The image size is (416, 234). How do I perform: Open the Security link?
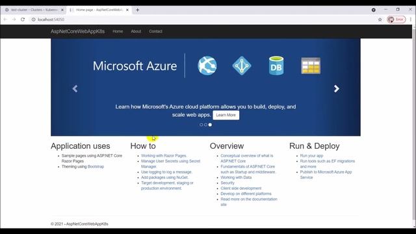click(x=227, y=183)
